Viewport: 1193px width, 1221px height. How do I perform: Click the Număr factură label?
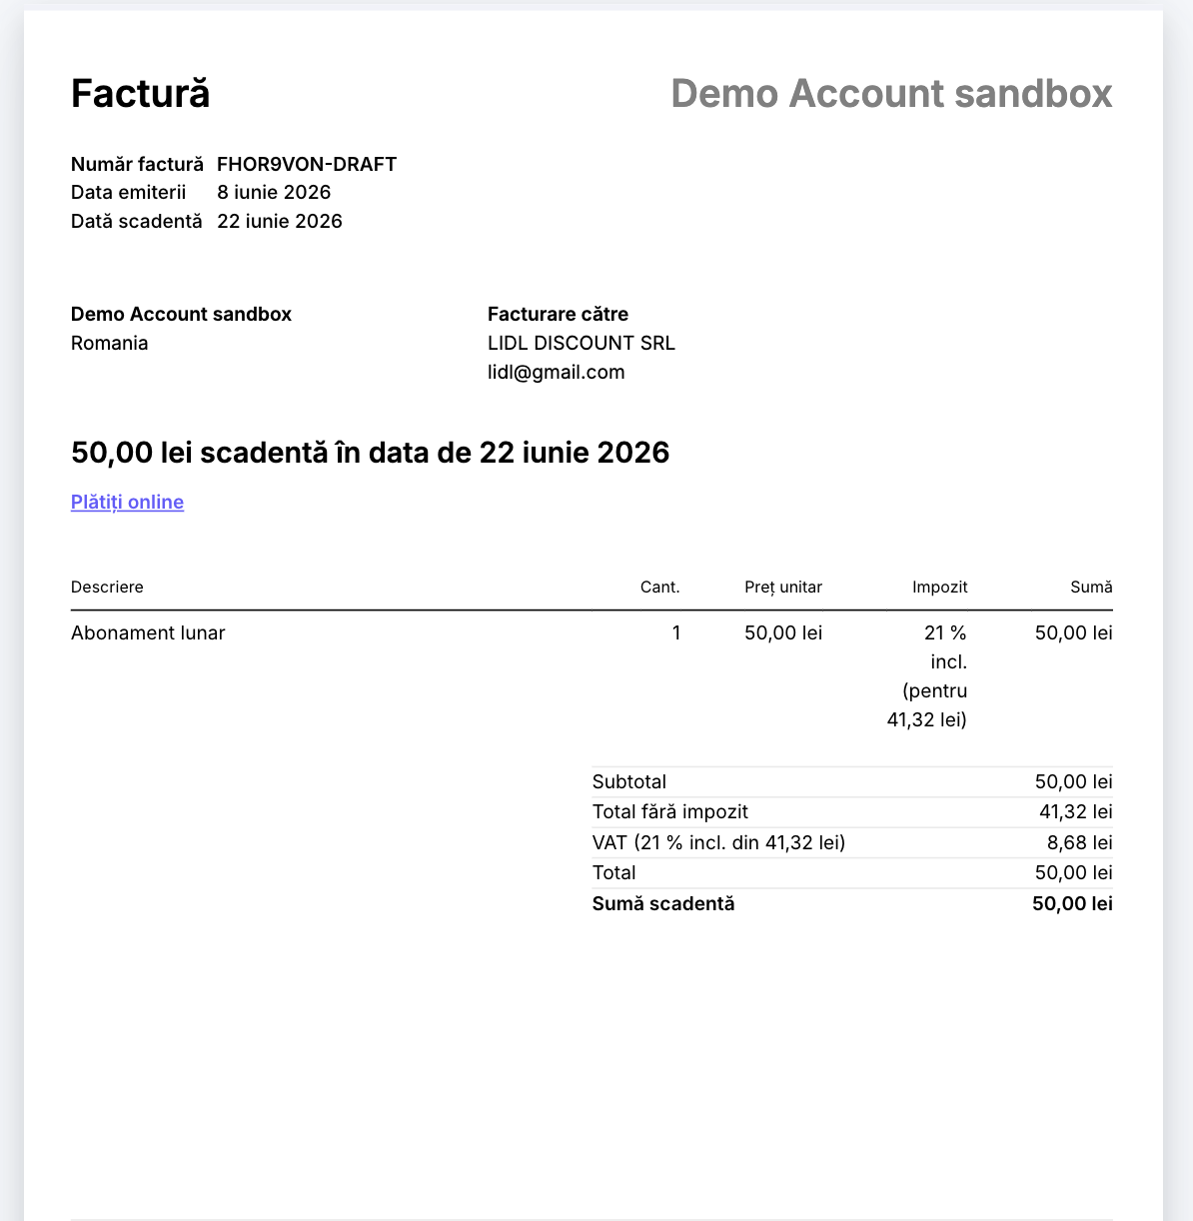pyautogui.click(x=137, y=164)
